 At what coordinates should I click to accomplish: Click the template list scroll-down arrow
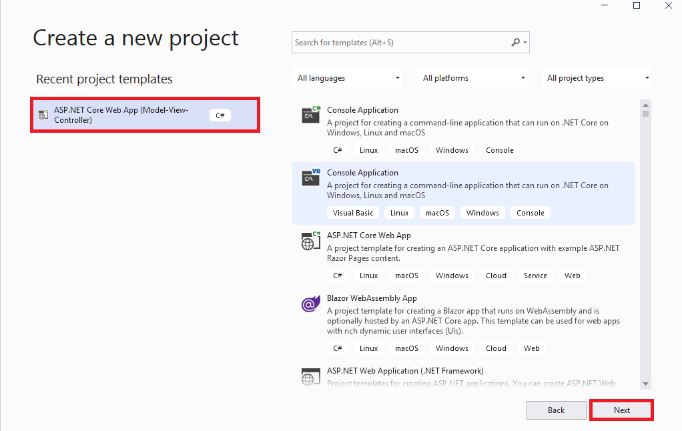click(645, 383)
